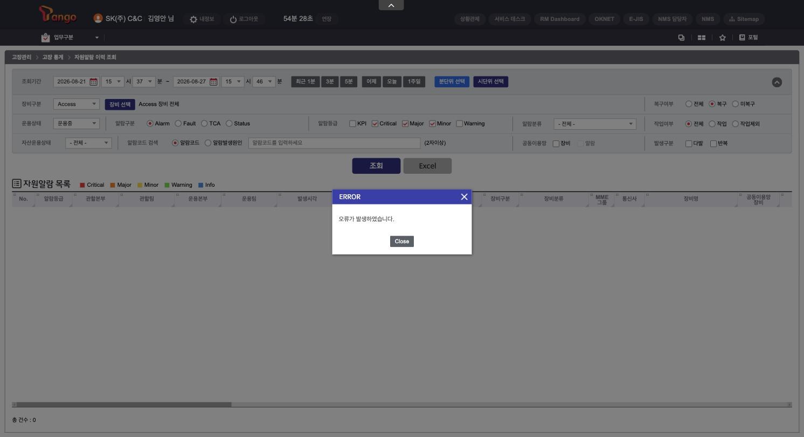Image resolution: width=804 pixels, height=437 pixels.
Task: Click the 장비 선택 button
Action: click(x=120, y=104)
